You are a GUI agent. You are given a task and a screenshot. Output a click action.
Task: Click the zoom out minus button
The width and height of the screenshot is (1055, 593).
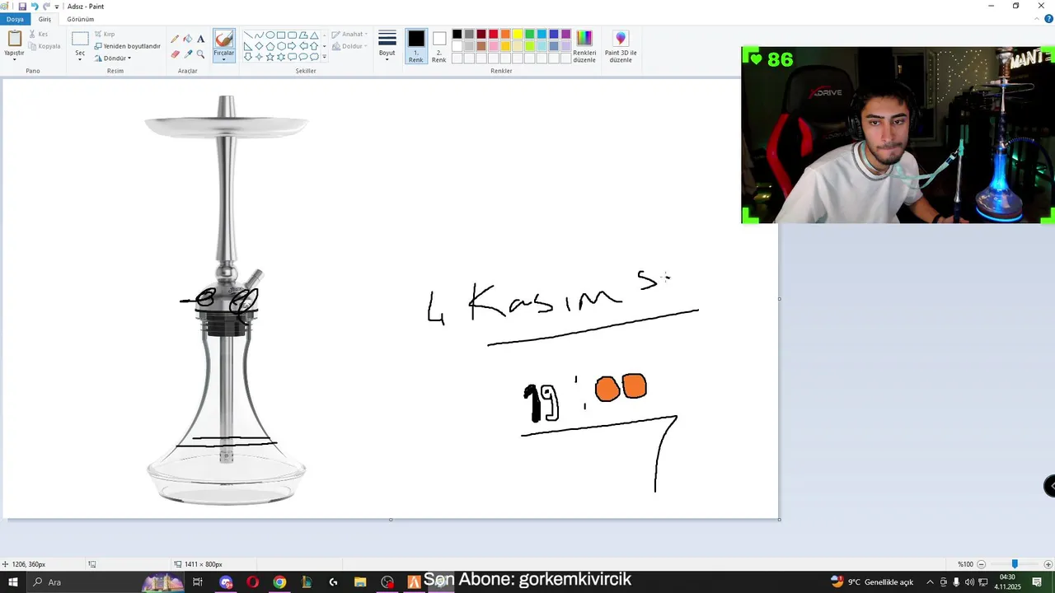[x=981, y=564]
